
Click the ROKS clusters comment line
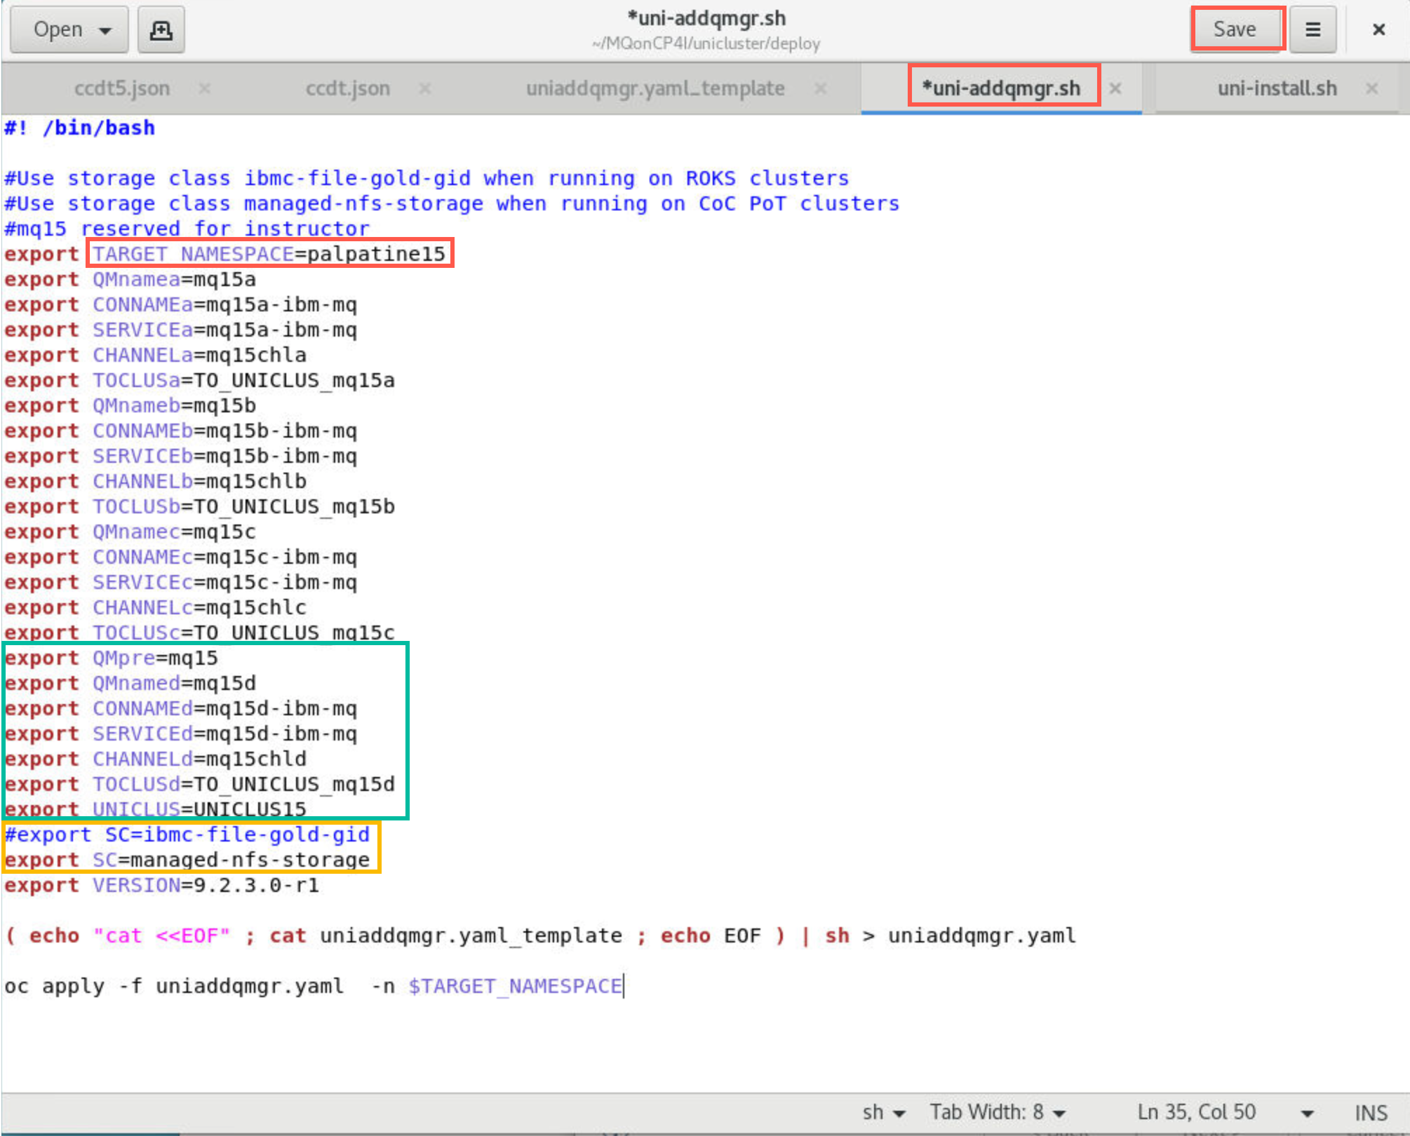[x=427, y=178]
